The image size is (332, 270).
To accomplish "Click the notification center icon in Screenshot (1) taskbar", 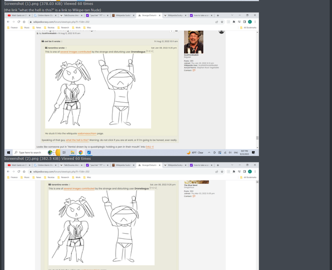I will [x=253, y=153].
